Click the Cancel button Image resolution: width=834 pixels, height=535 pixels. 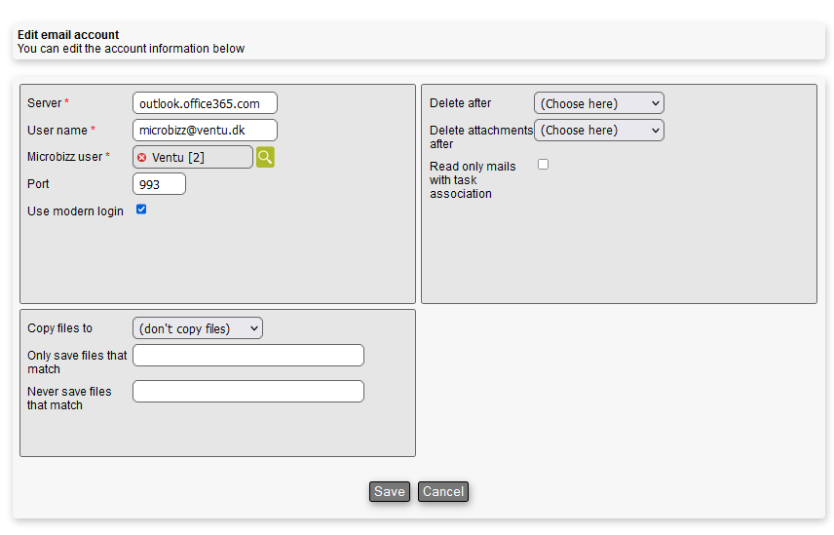coord(442,492)
